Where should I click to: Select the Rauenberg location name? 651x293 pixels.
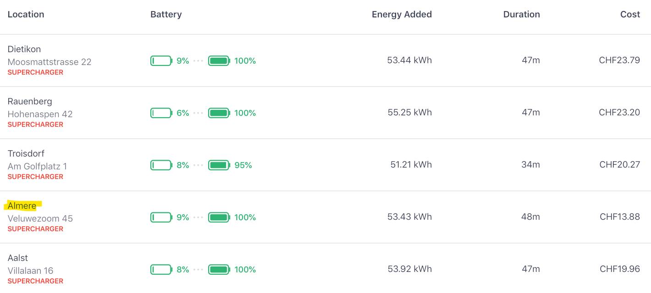(x=30, y=102)
